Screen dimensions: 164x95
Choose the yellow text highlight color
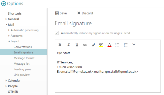coord(101,45)
